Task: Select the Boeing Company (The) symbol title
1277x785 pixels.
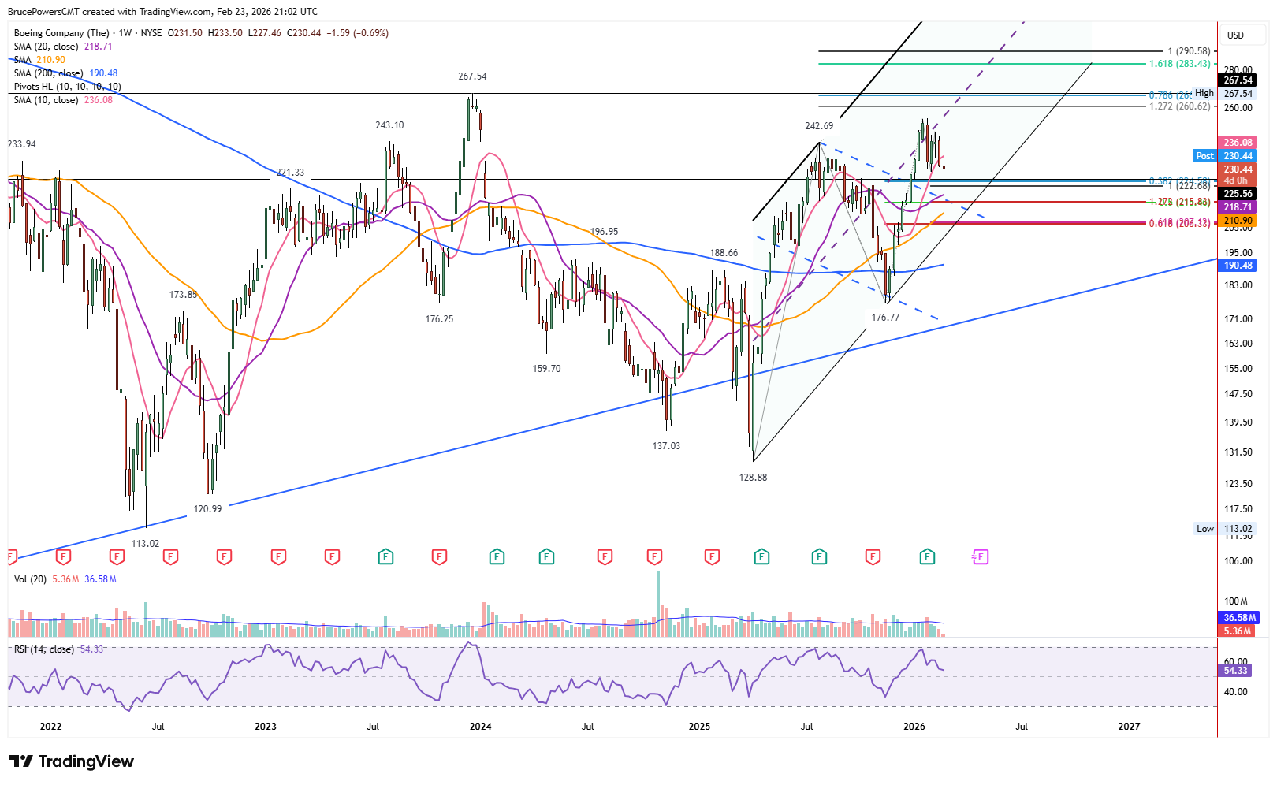Action: coord(61,33)
